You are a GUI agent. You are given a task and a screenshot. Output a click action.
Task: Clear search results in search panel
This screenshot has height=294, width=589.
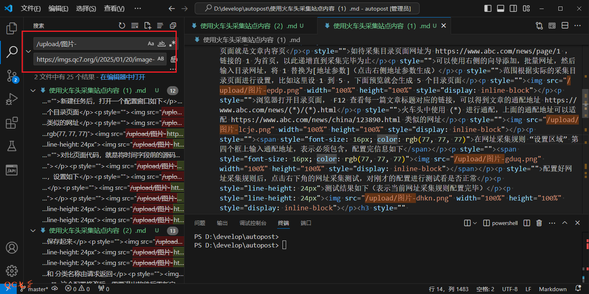click(x=134, y=26)
